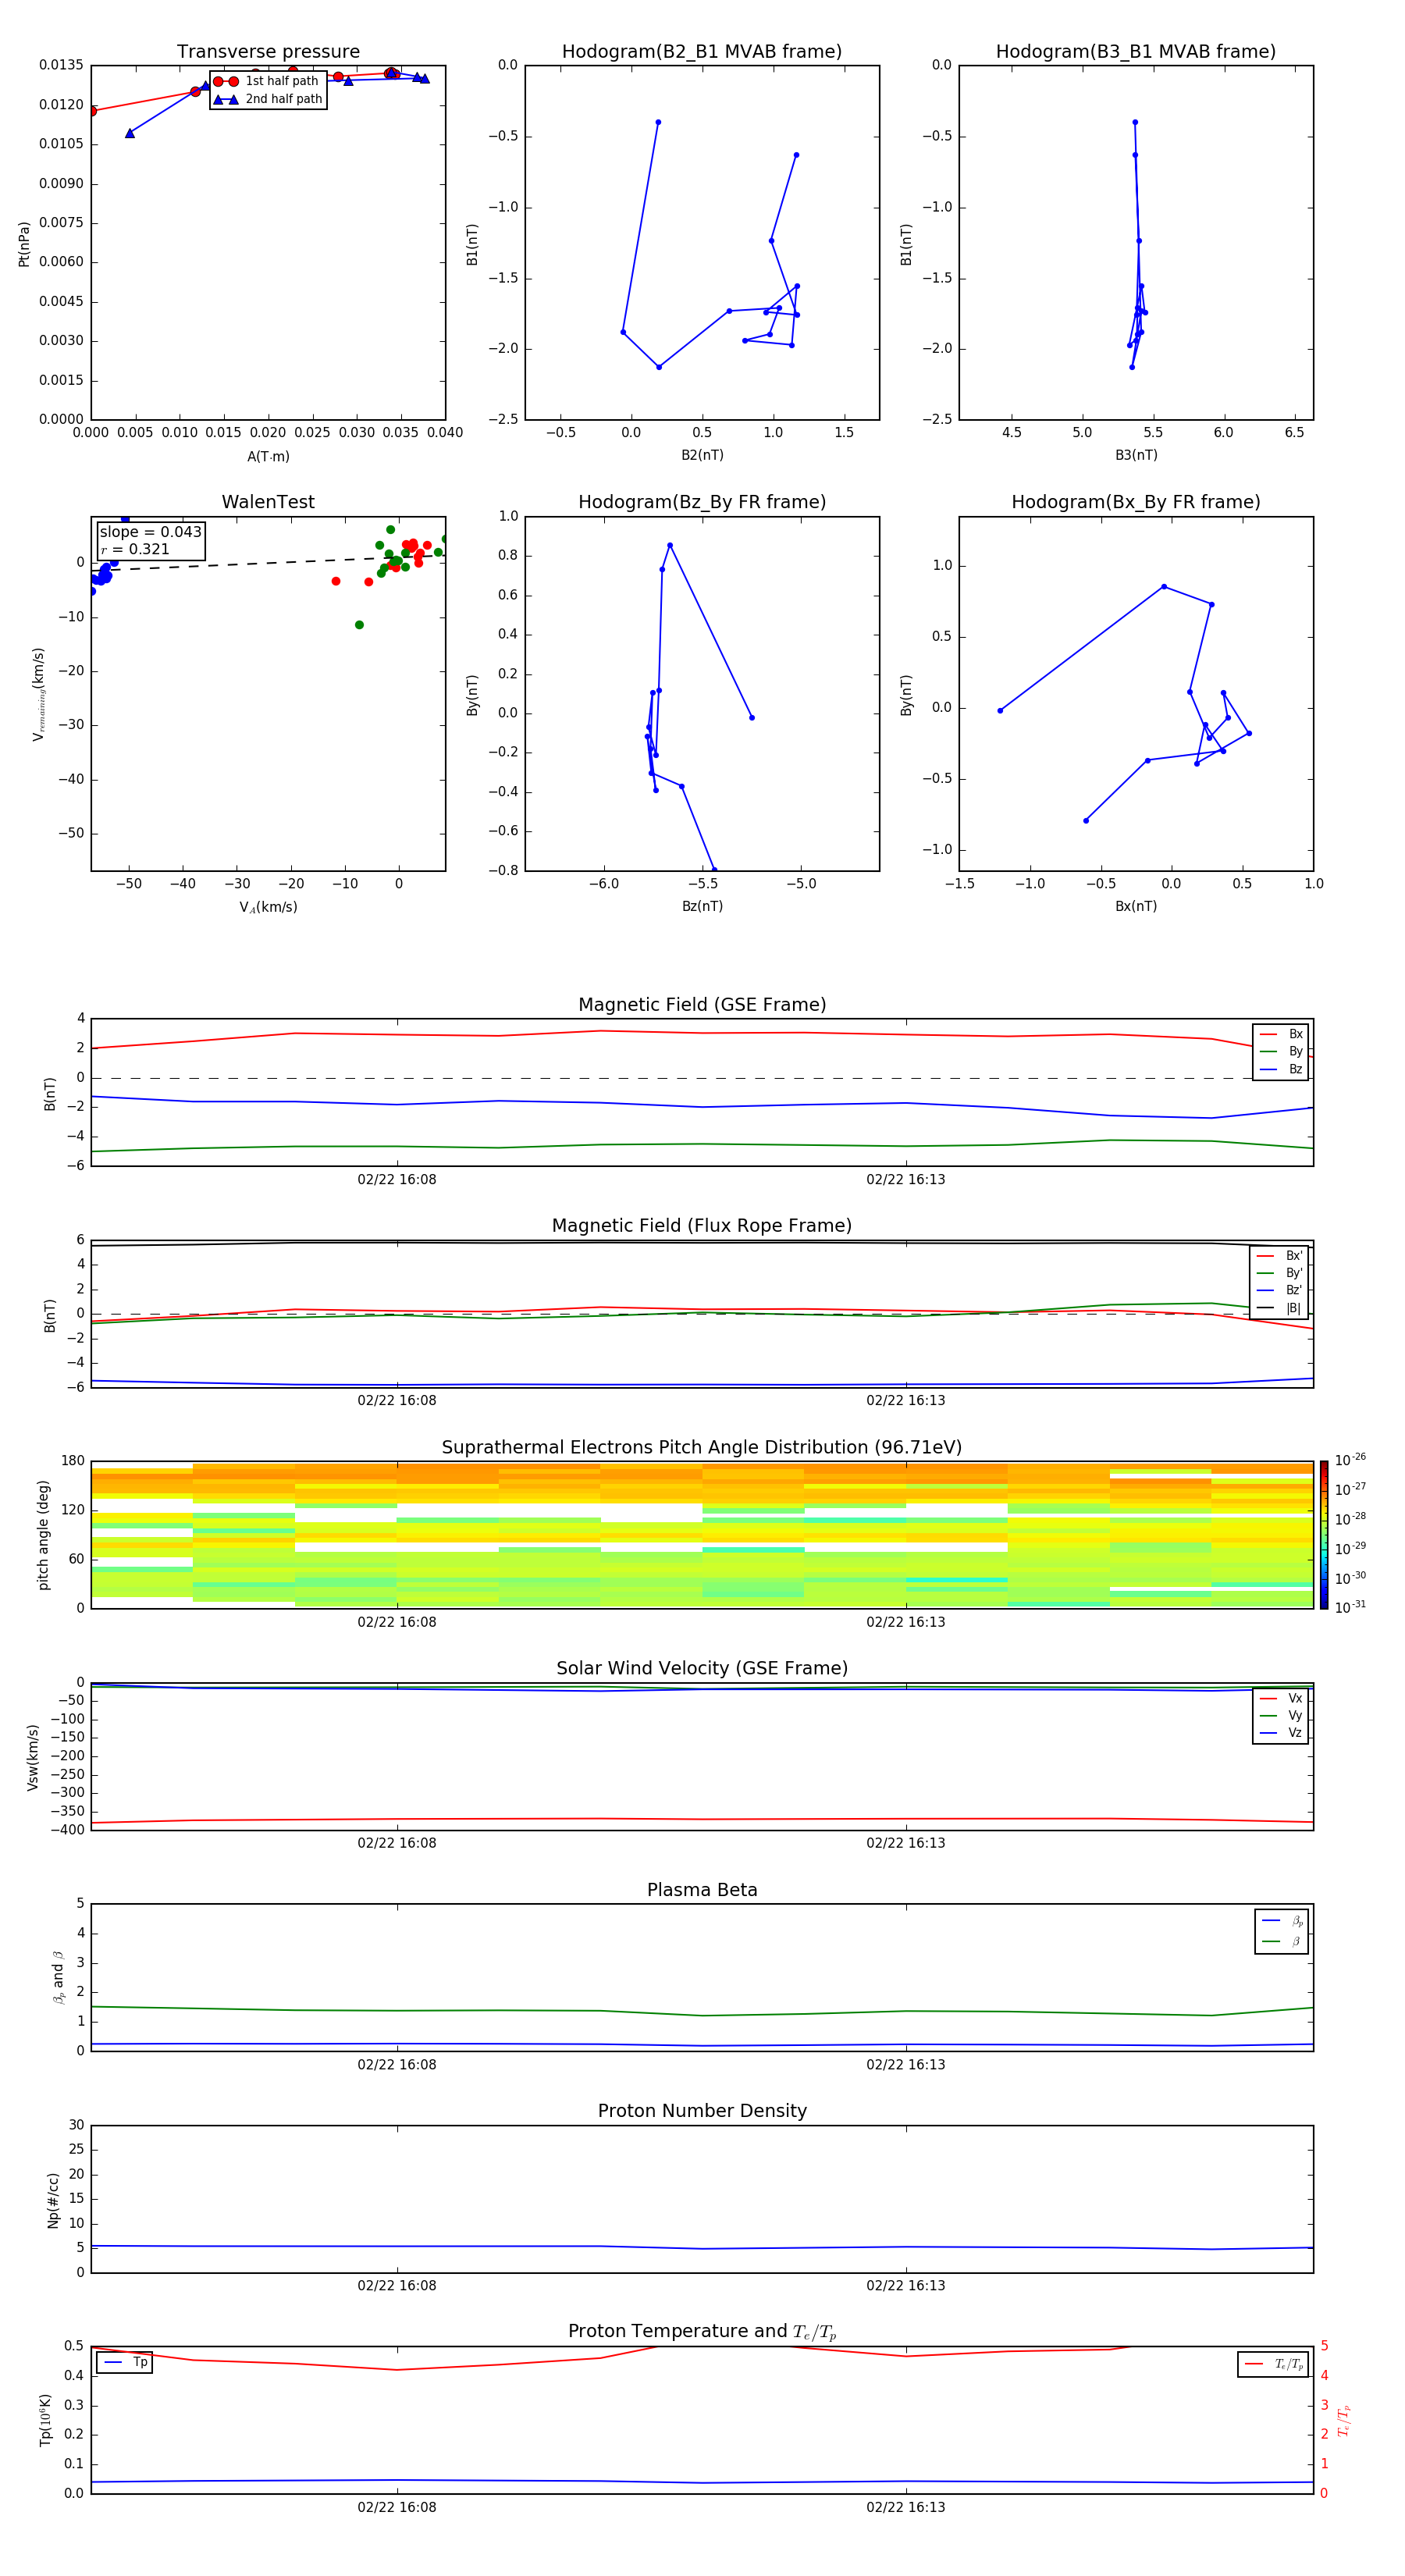Click the "Solar Wind Velocity (GSE Frame)" title
This screenshot has height=2576, width=1405.
click(x=702, y=1669)
